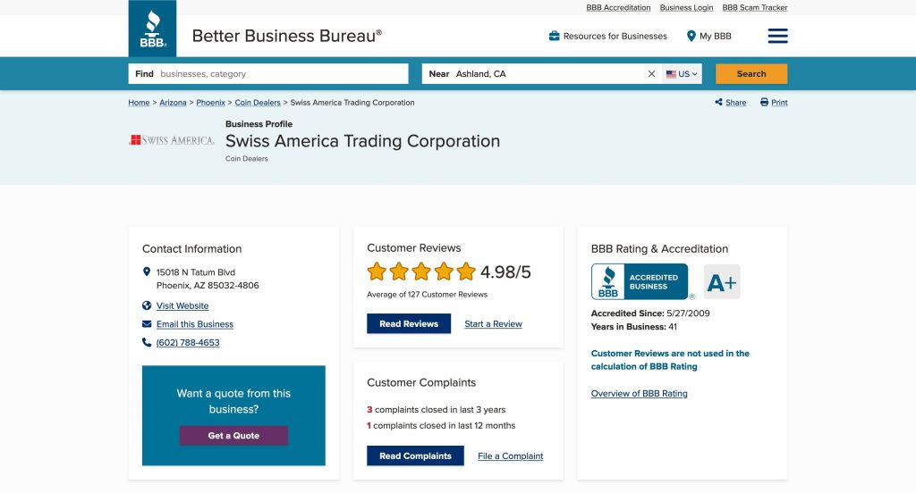Click the Resources for Businesses briefcase icon
Image resolution: width=916 pixels, height=493 pixels.
click(x=555, y=36)
